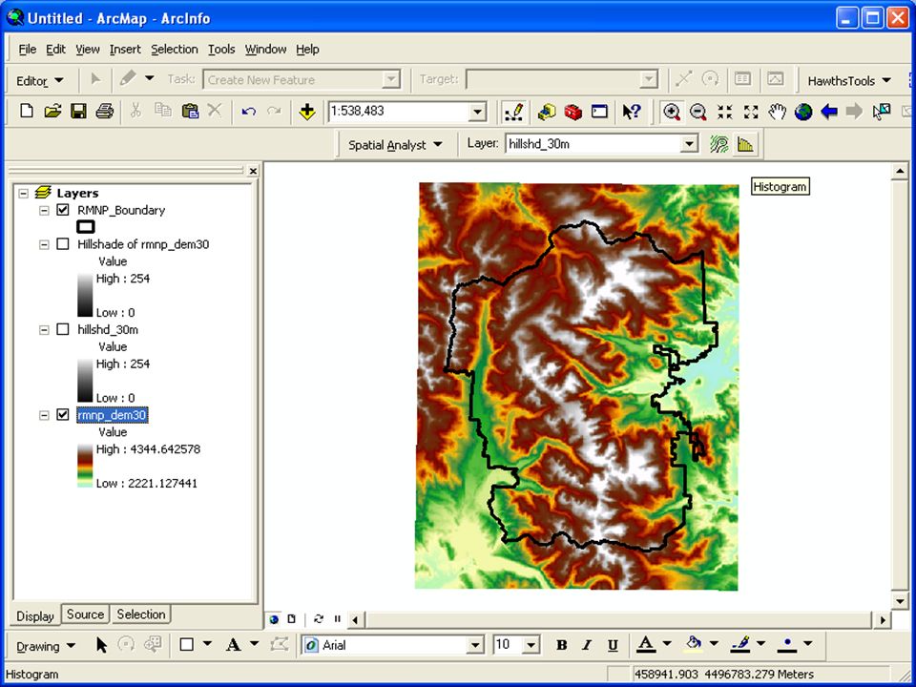Screen dimensions: 916x687
Task: Select the Zoom Out tool
Action: pyautogui.click(x=698, y=112)
